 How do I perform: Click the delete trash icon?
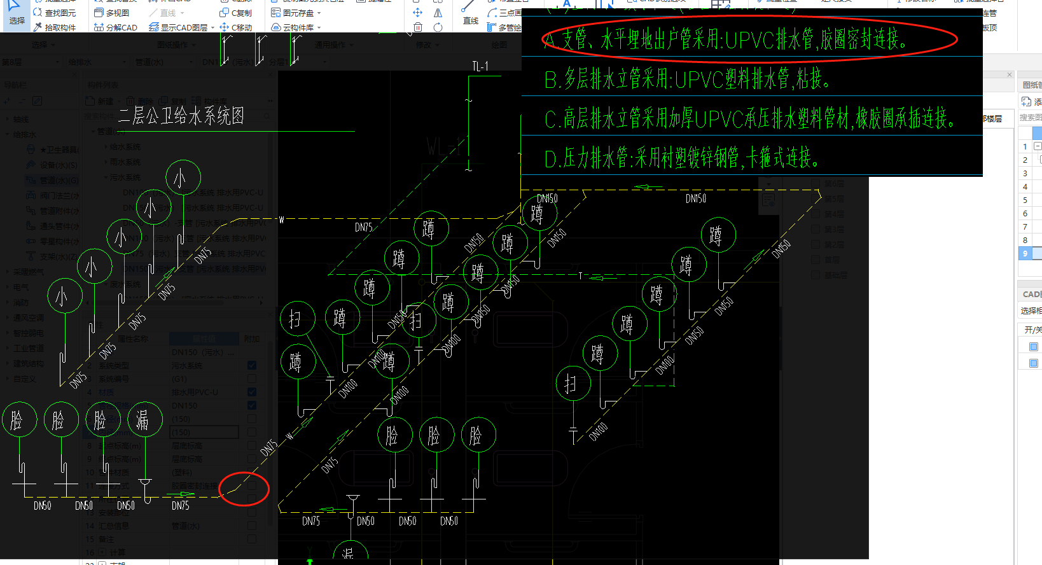pos(418,27)
